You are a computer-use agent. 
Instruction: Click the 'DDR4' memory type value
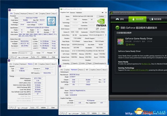[x=22, y=69]
